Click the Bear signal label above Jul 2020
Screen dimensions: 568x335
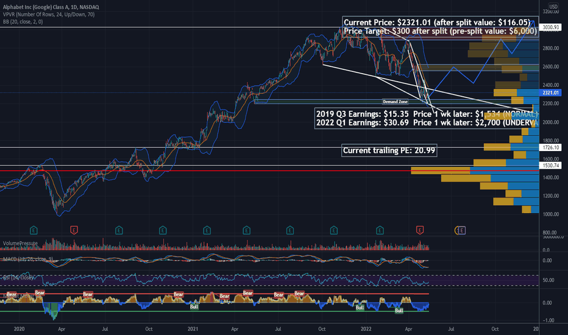tap(88, 294)
